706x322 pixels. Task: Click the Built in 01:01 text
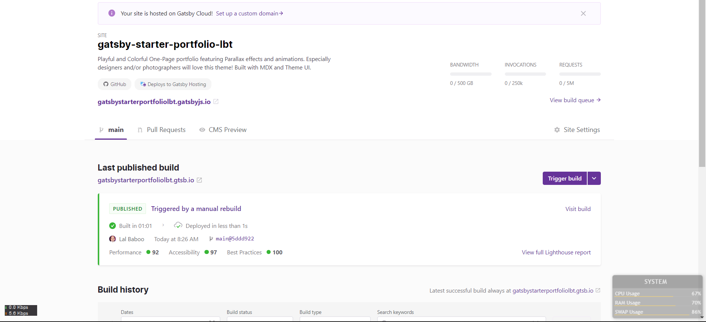click(135, 226)
